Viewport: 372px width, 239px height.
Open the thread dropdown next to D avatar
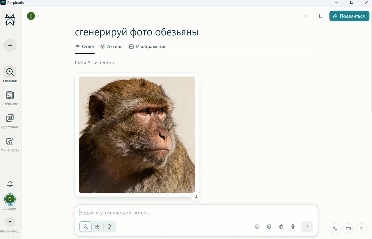38,16
